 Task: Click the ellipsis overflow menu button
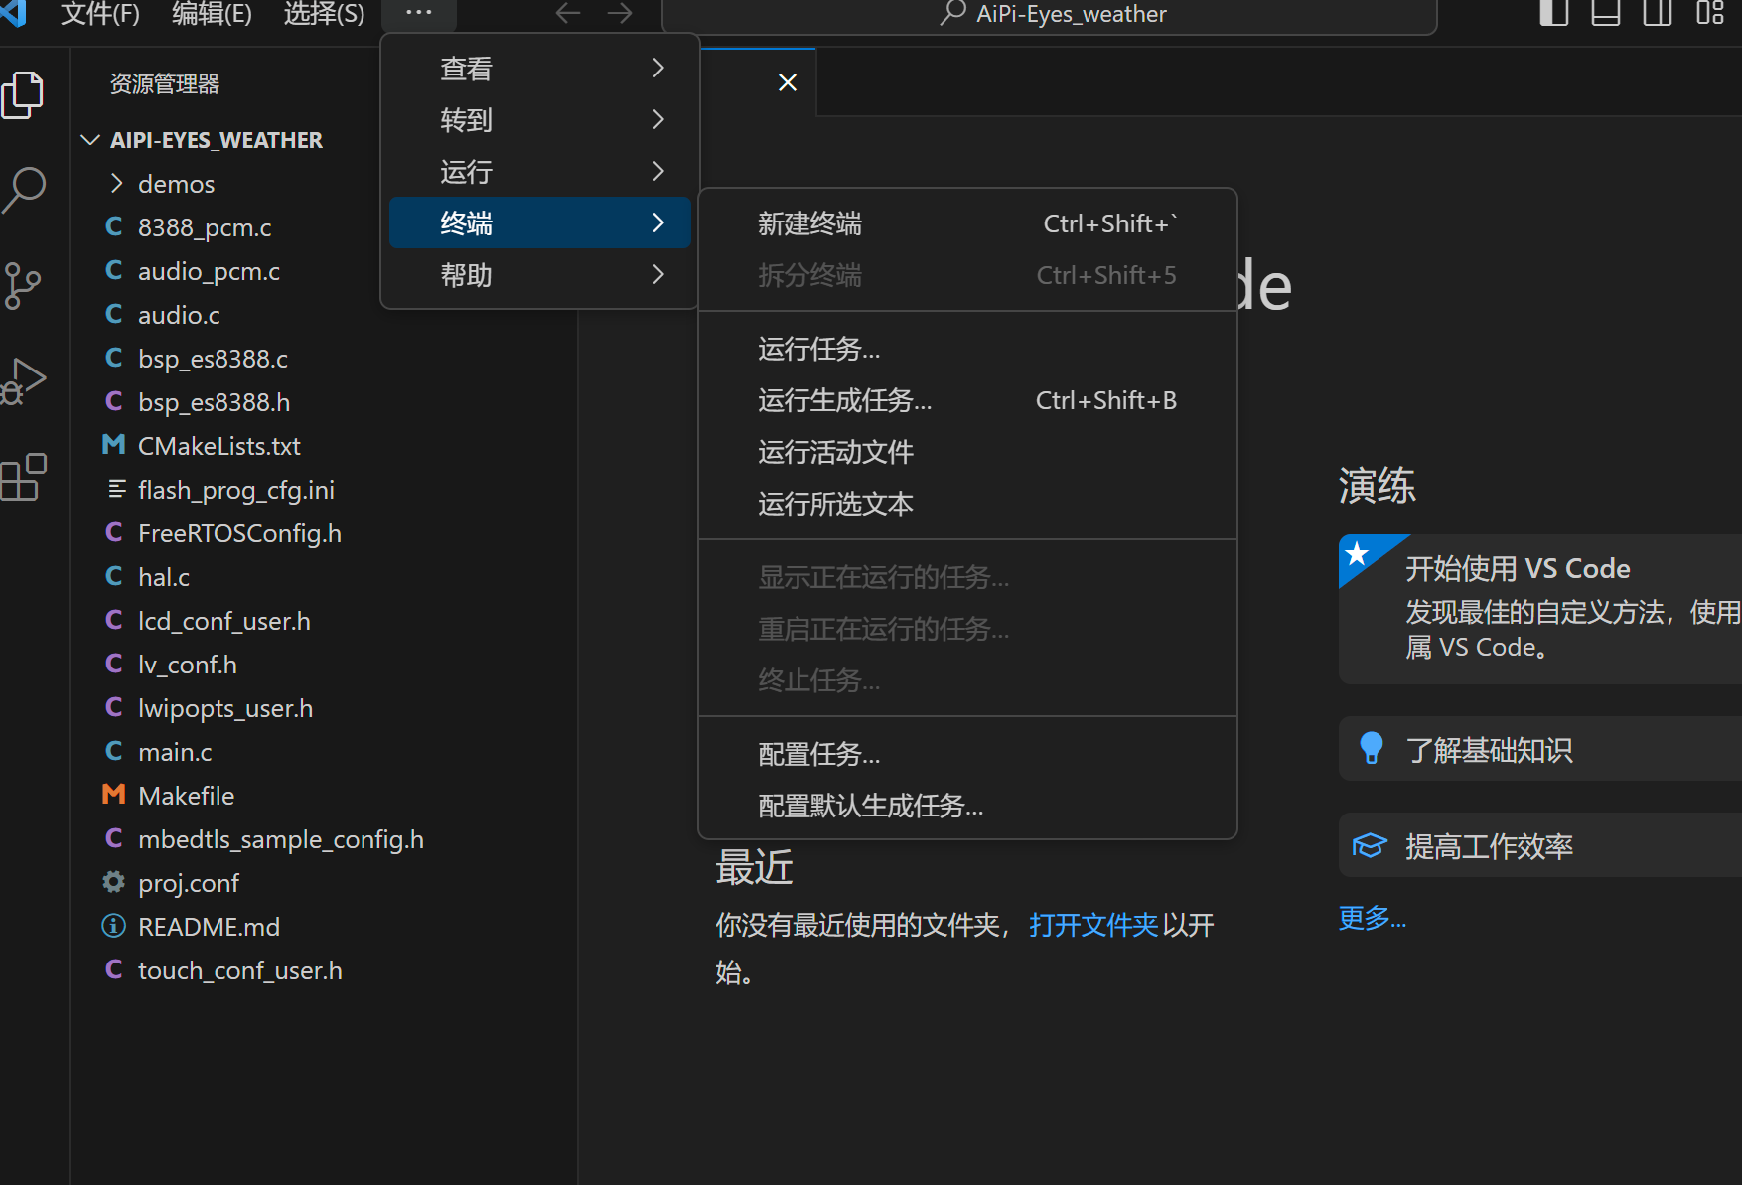(418, 13)
